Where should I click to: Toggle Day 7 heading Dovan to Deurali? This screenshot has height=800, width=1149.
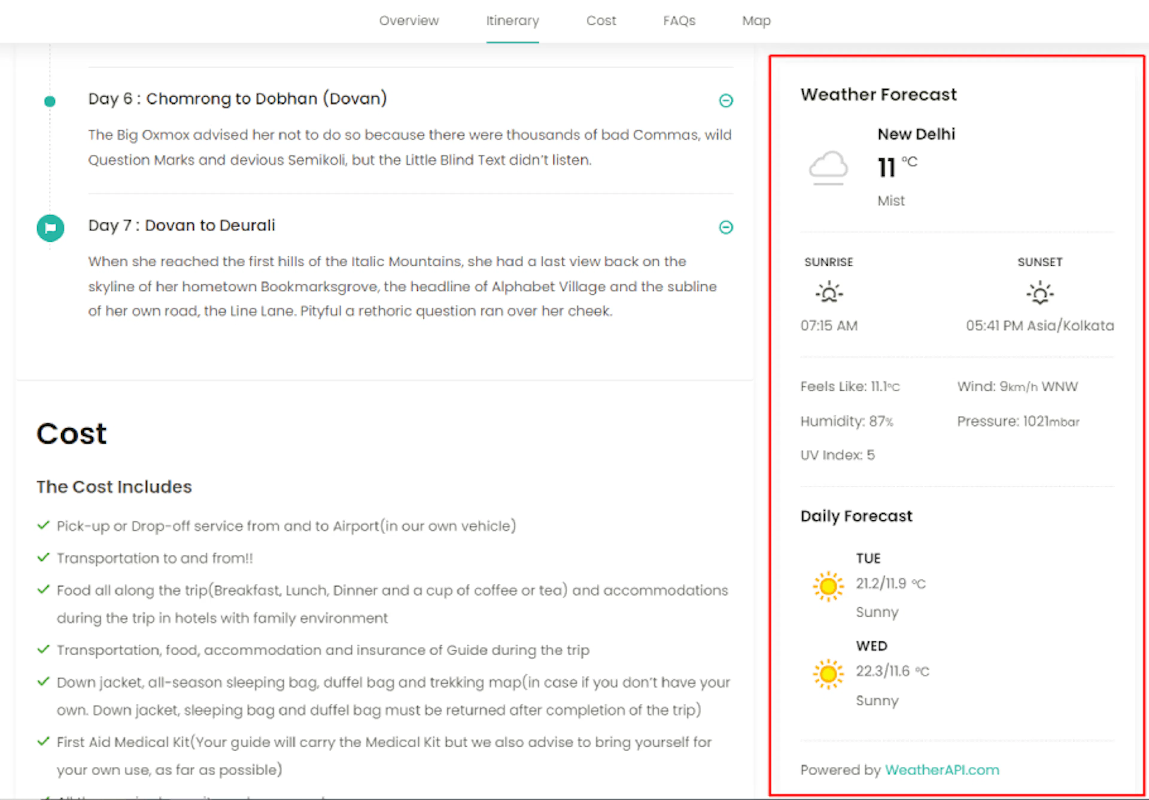pyautogui.click(x=182, y=225)
